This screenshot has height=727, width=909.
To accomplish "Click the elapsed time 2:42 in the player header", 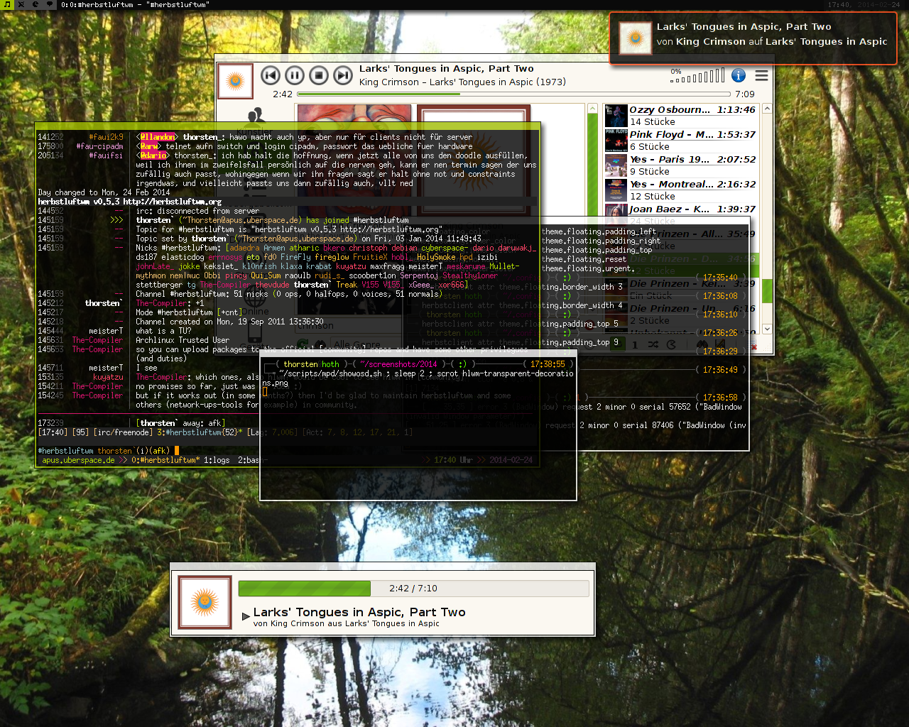I will (x=283, y=94).
